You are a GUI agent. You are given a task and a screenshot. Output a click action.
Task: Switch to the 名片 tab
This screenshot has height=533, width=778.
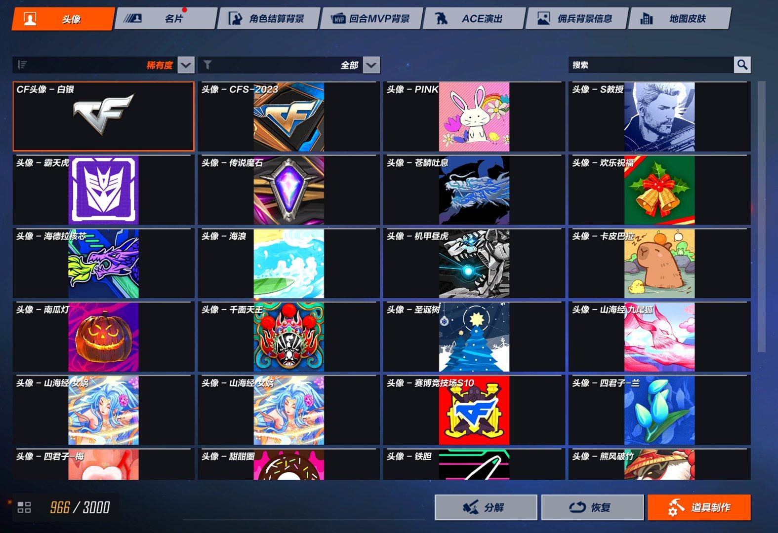tap(166, 19)
